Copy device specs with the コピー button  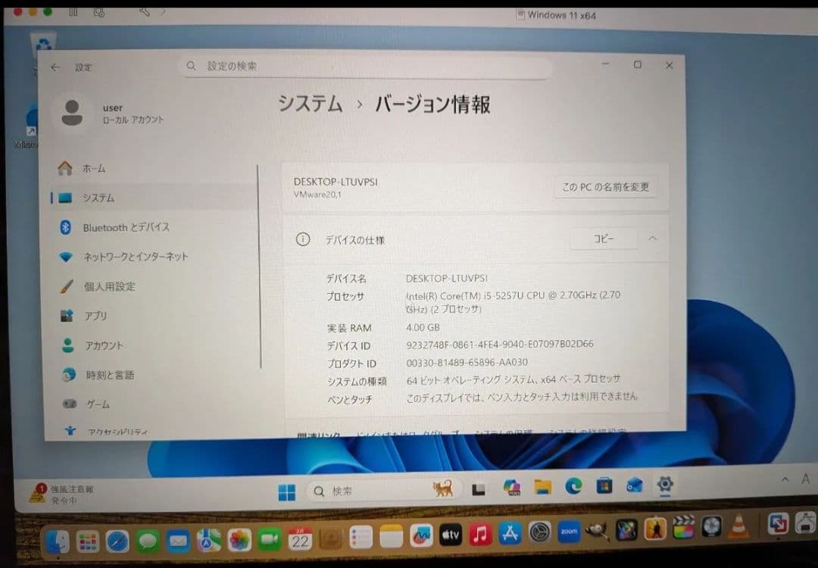point(603,239)
